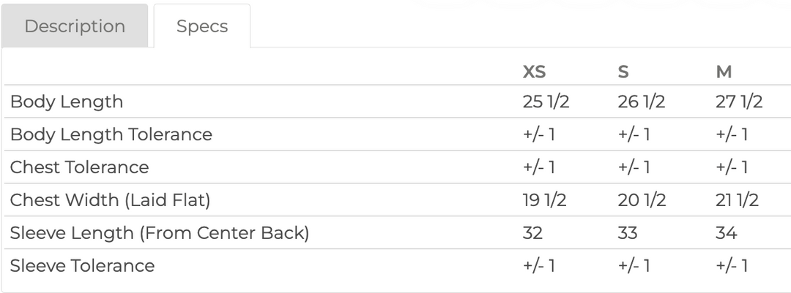Click the S sleeve length value 33
Viewport: 791px width, 293px height.
(628, 232)
